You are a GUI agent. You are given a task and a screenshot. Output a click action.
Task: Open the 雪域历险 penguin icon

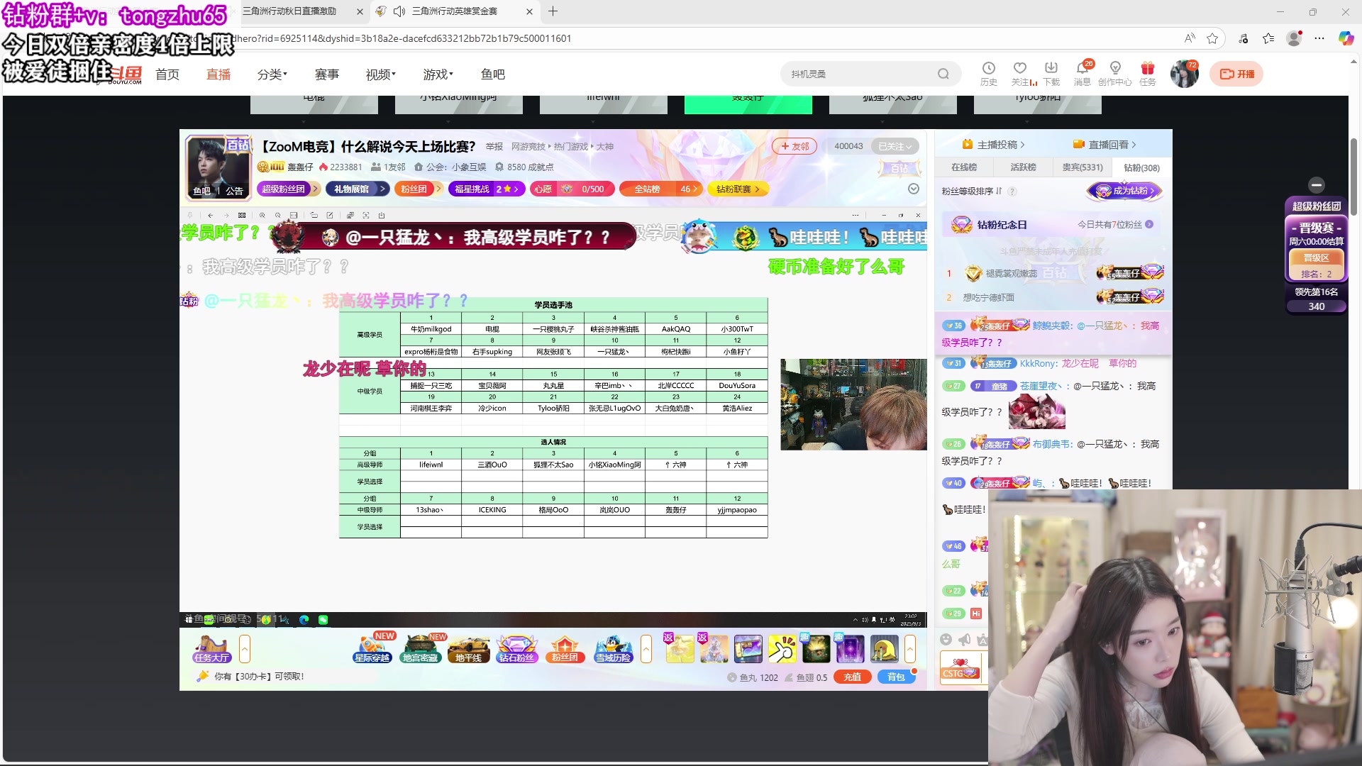click(613, 649)
